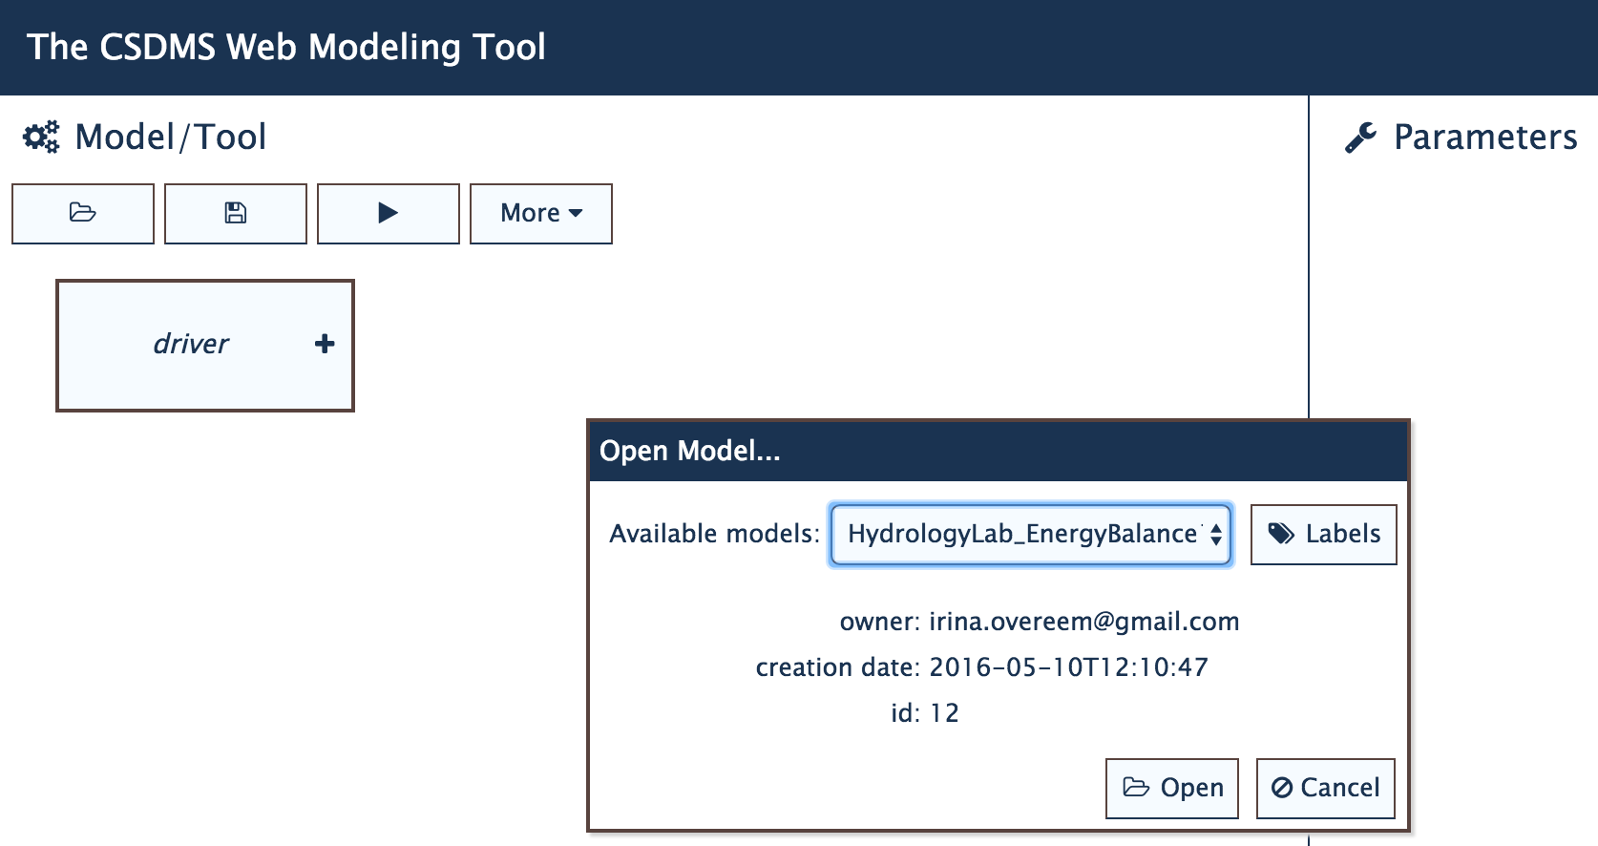Cancel the Open Model dialog
Viewport: 1598px width, 846px height.
pyautogui.click(x=1326, y=789)
